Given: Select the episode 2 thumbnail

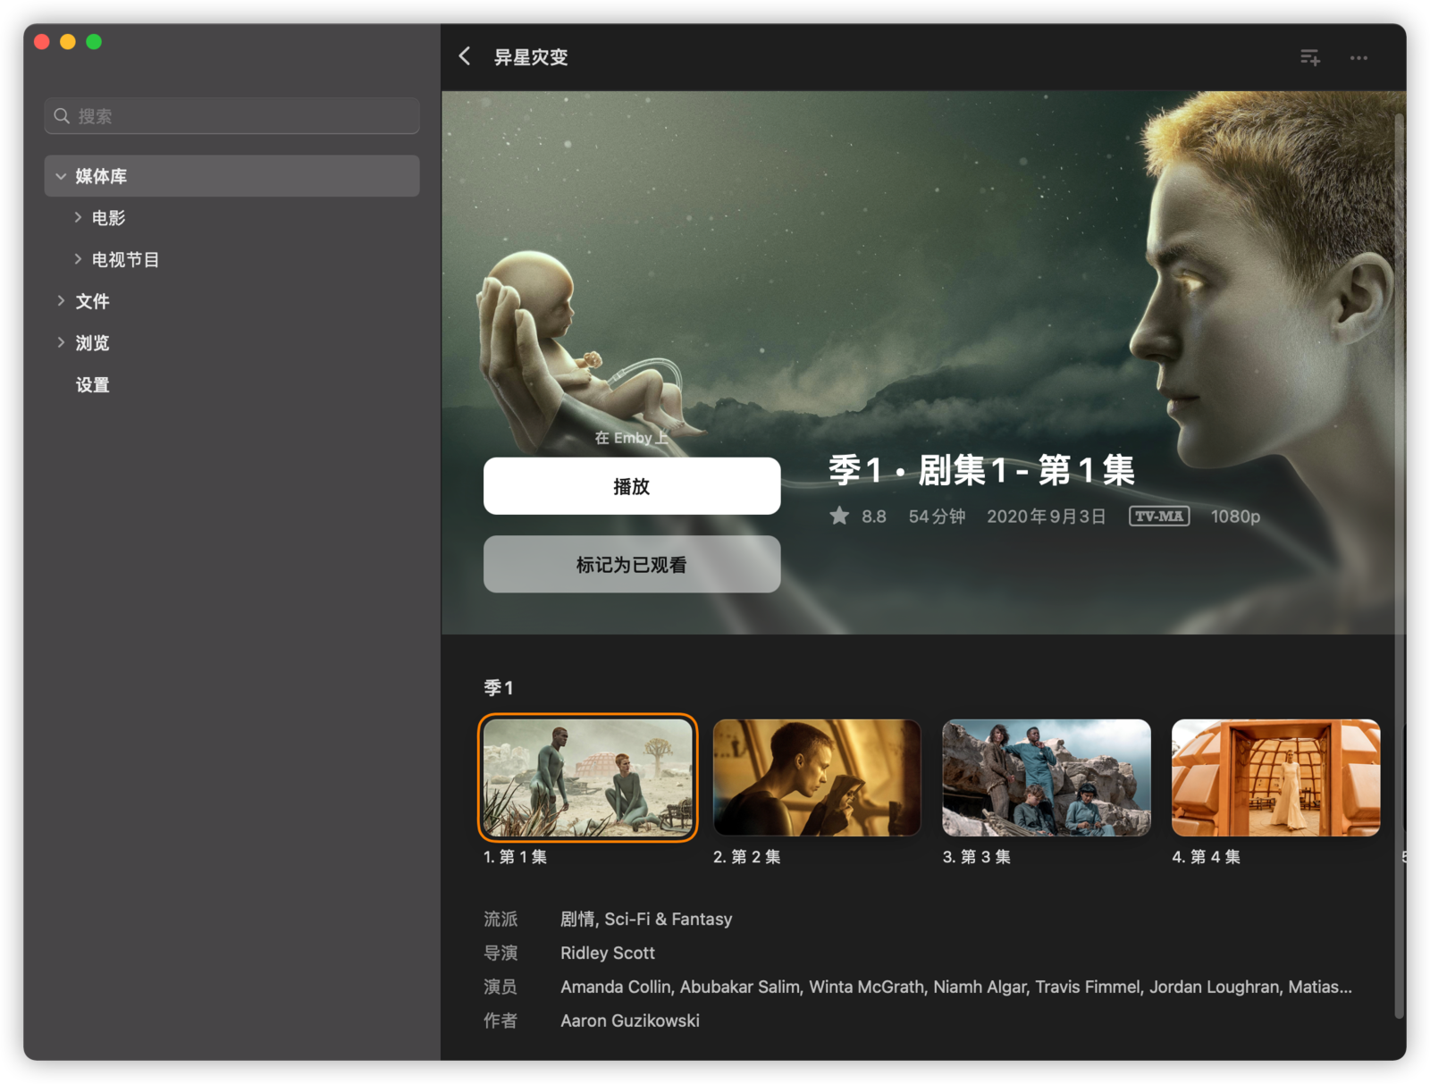Looking at the screenshot, I should click(x=817, y=777).
